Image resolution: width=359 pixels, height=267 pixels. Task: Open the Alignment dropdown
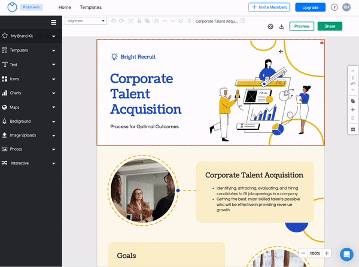click(x=86, y=21)
